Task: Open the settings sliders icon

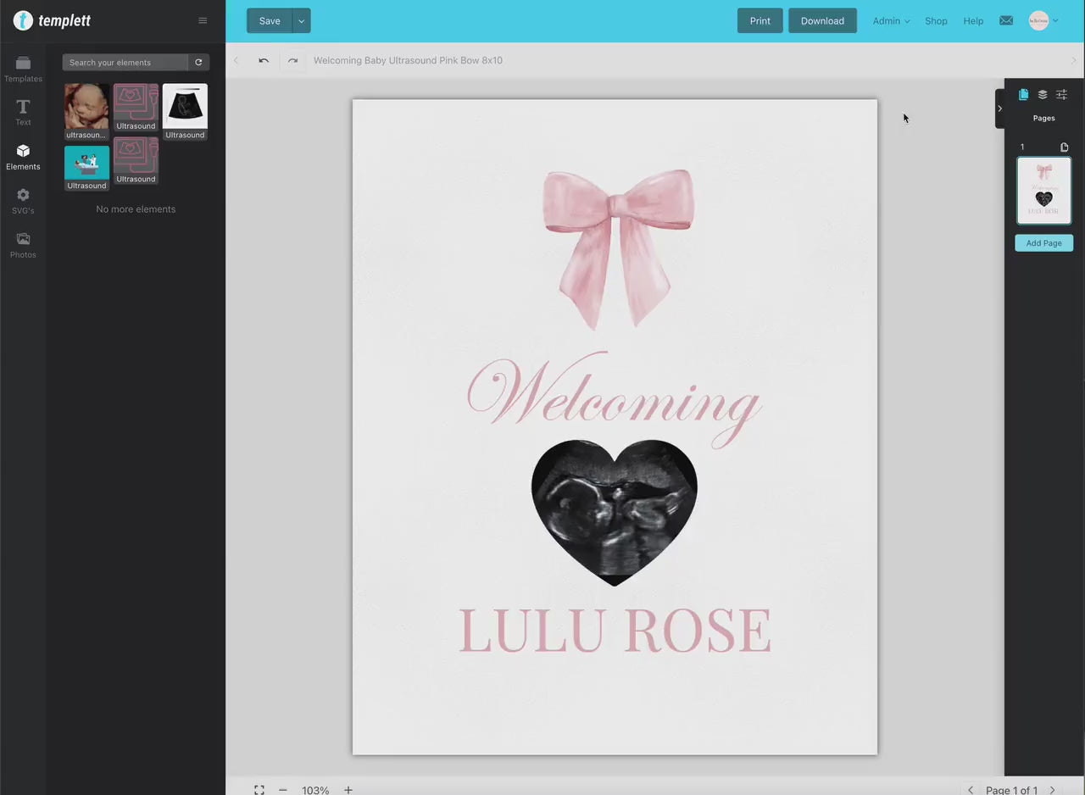Action: pyautogui.click(x=1061, y=95)
